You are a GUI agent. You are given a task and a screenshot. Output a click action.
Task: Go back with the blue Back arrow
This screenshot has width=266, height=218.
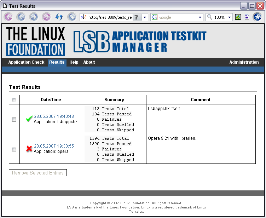(21, 17)
